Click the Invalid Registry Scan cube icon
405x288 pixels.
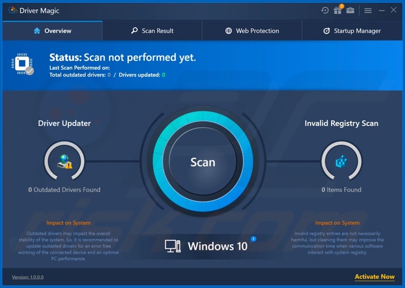pyautogui.click(x=341, y=161)
